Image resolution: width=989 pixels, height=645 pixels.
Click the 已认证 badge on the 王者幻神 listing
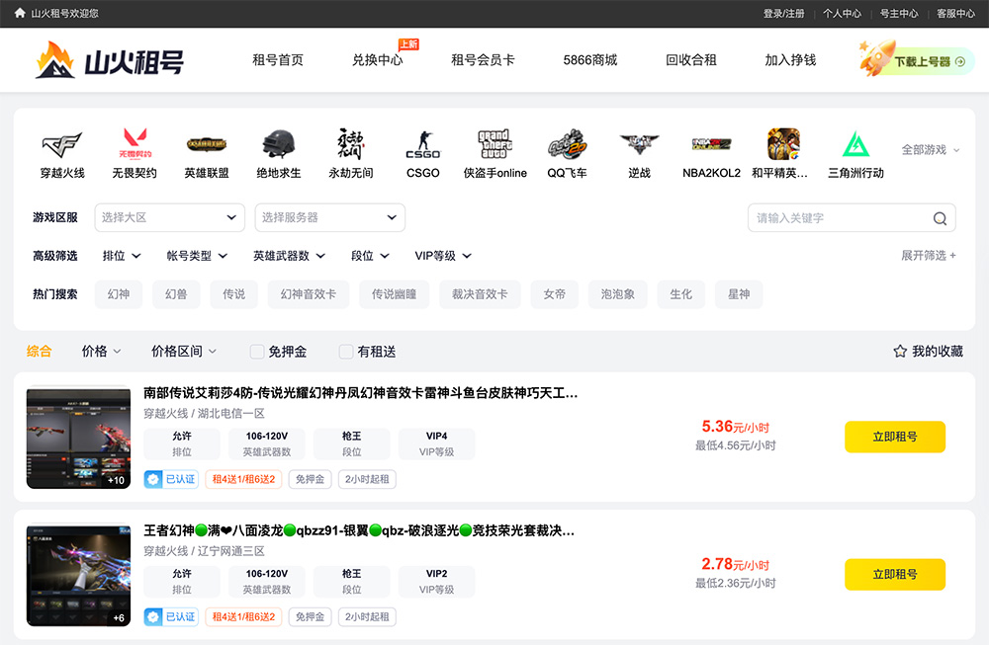(x=171, y=616)
